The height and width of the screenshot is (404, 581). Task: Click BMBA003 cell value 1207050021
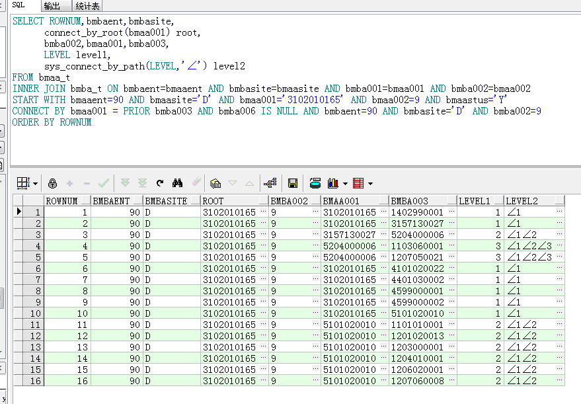[417, 257]
